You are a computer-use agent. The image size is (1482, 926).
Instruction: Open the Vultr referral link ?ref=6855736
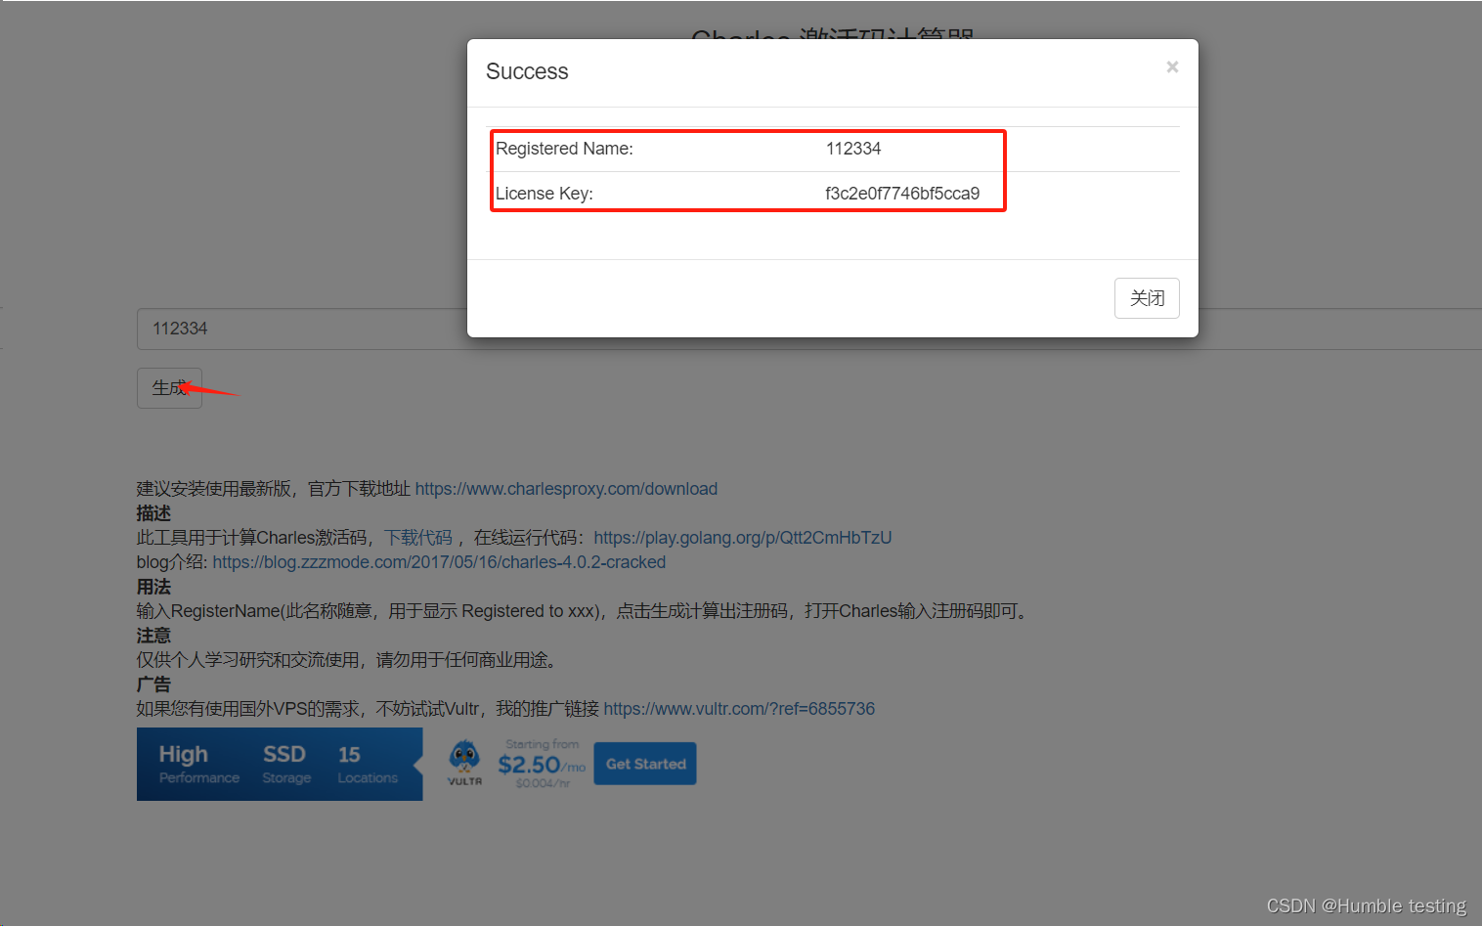coord(739,708)
